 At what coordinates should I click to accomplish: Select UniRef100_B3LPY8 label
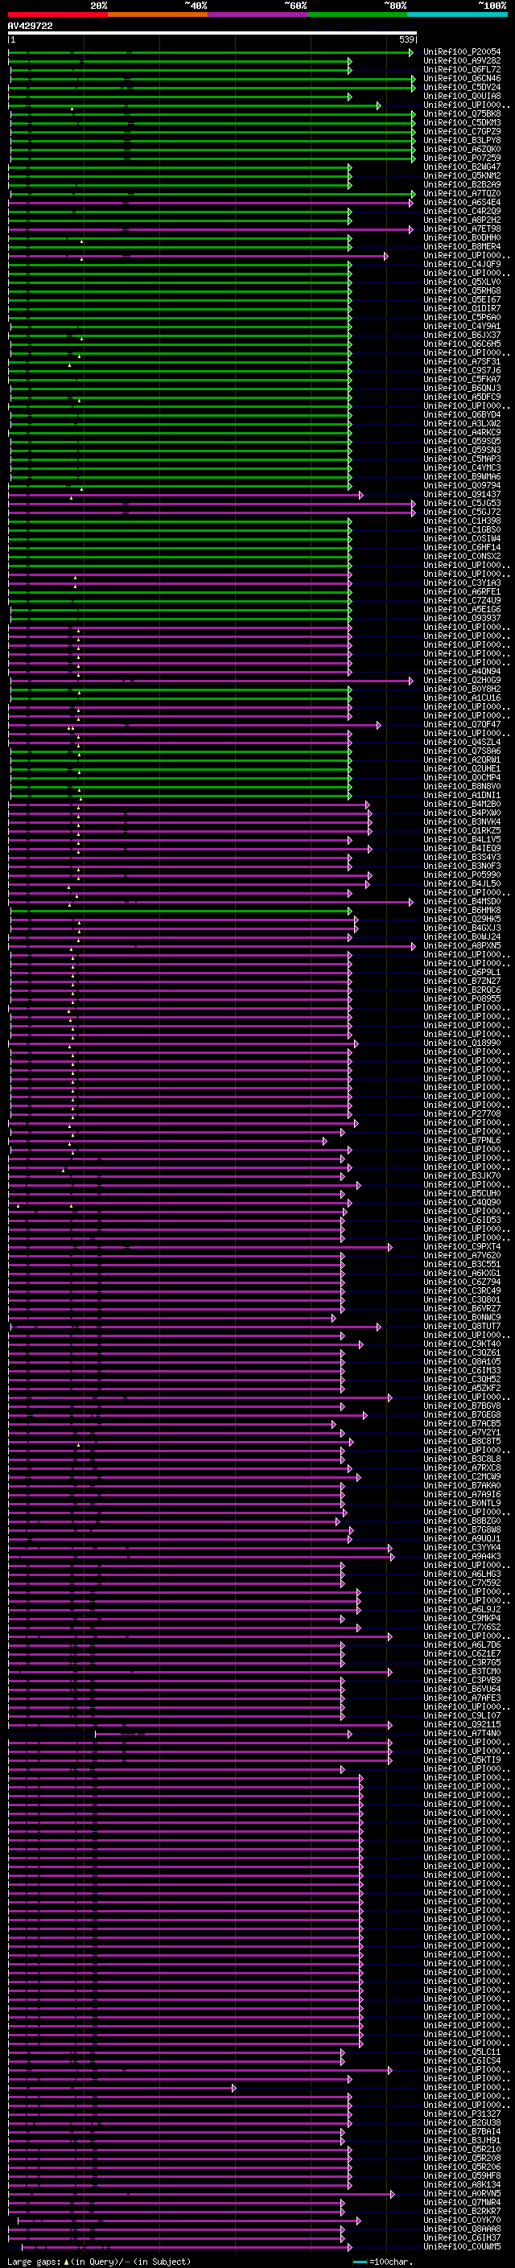pyautogui.click(x=462, y=140)
